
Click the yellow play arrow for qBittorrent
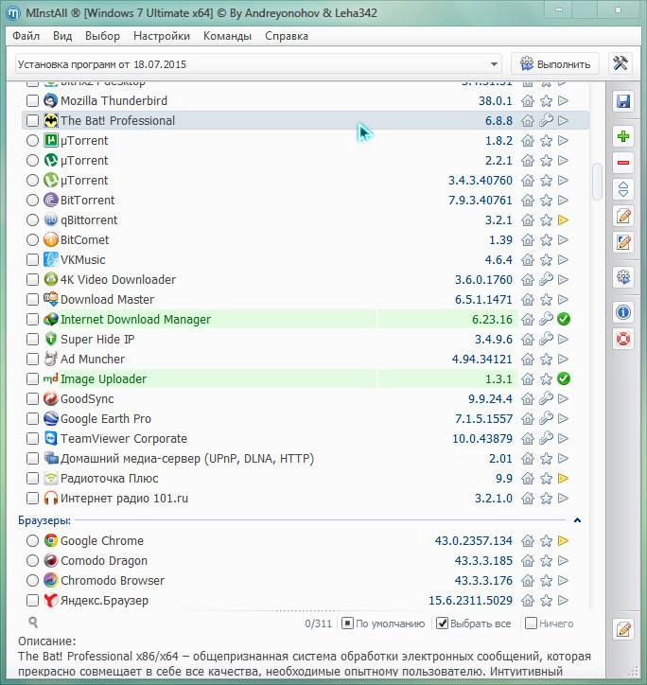tap(563, 220)
